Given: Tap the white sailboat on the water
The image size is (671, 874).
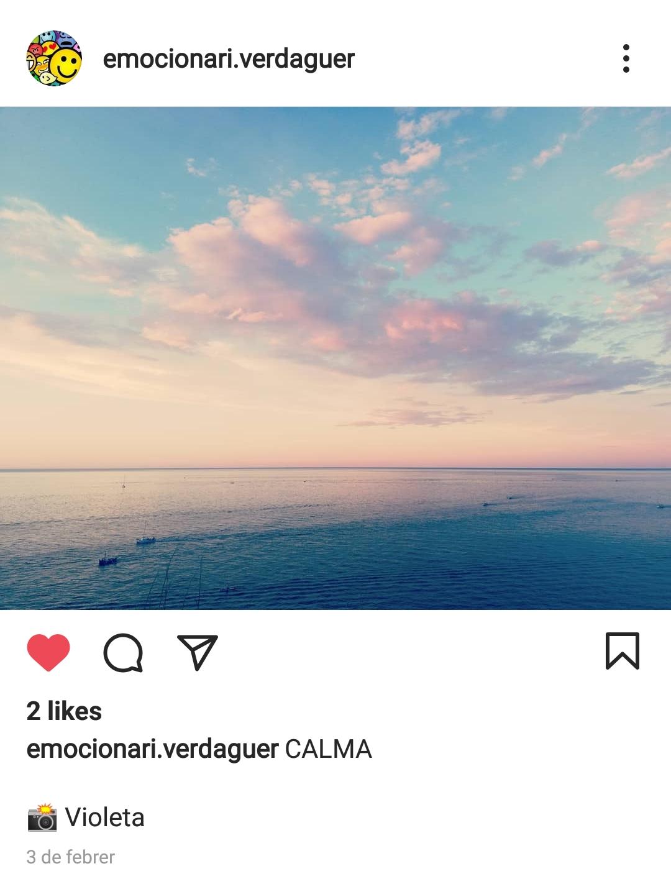Looking at the screenshot, I should [x=146, y=540].
